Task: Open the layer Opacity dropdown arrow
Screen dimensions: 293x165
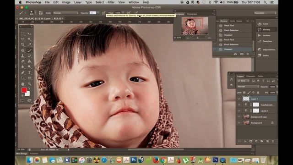Action: 277,87
